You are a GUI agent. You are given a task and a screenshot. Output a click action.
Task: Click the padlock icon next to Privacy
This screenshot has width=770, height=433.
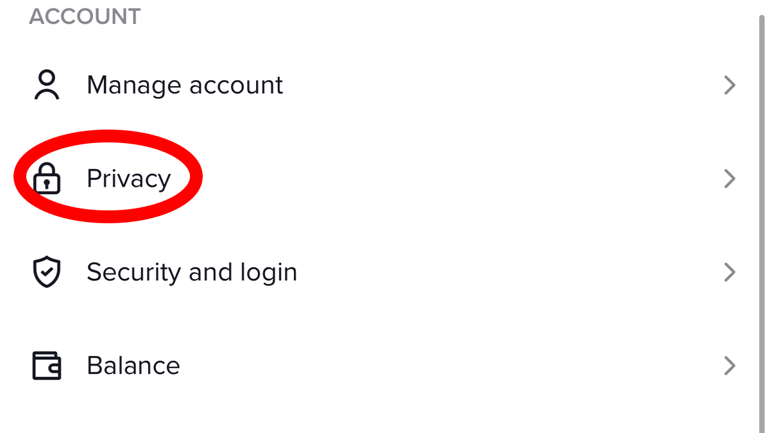coord(47,178)
